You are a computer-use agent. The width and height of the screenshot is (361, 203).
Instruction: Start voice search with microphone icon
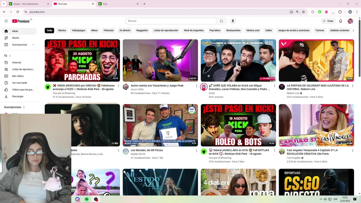click(x=233, y=21)
